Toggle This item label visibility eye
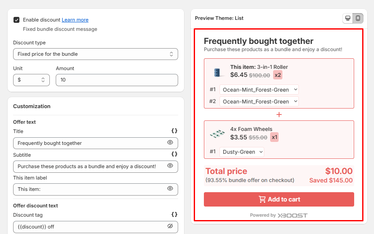 [170, 189]
